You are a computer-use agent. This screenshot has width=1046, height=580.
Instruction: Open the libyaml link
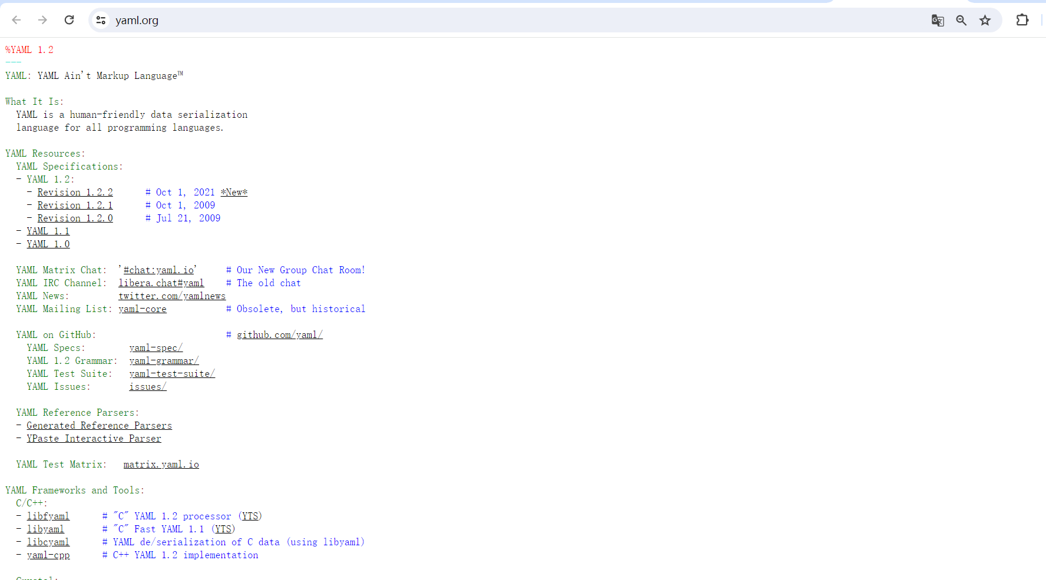click(45, 529)
